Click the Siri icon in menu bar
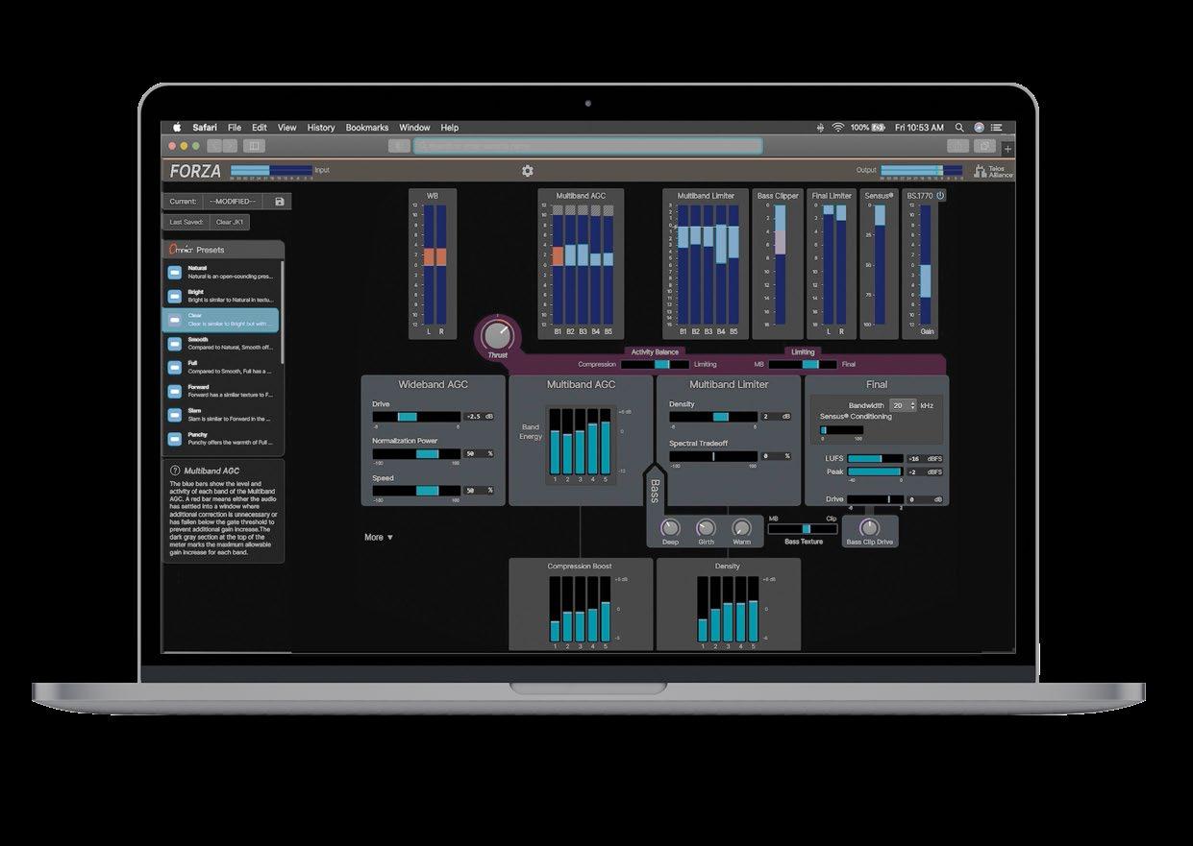Screen dimensions: 1193x846 979,127
